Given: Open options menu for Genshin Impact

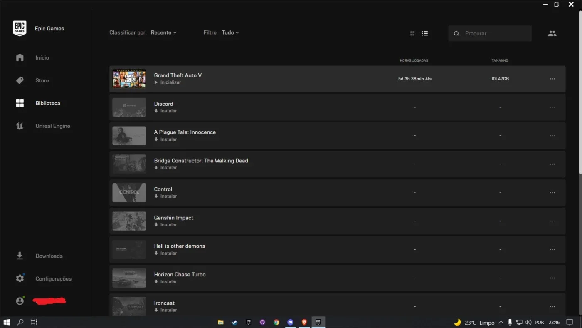Looking at the screenshot, I should pyautogui.click(x=552, y=221).
